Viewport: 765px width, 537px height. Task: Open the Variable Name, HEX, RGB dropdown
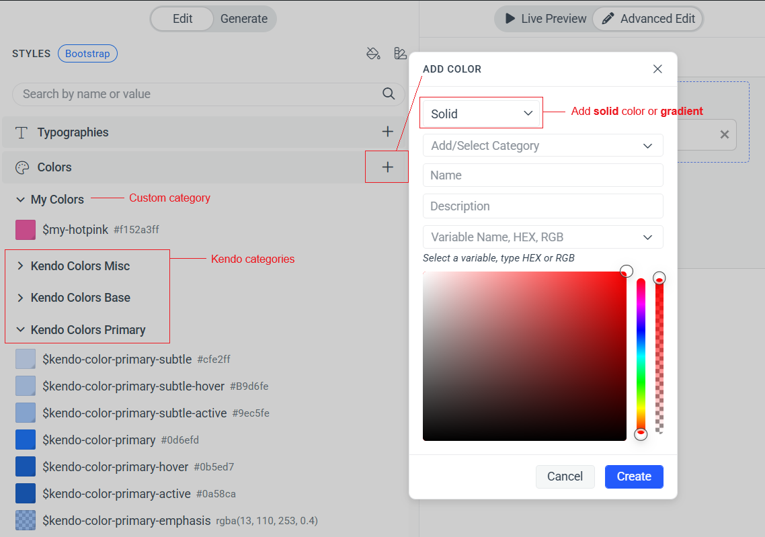[542, 237]
